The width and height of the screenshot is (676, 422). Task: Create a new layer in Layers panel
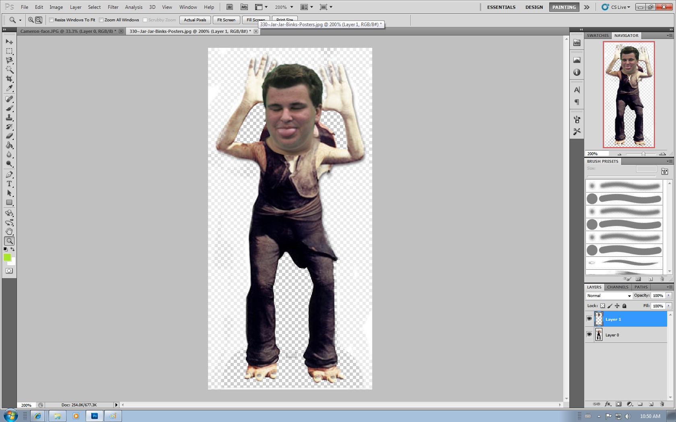point(651,404)
